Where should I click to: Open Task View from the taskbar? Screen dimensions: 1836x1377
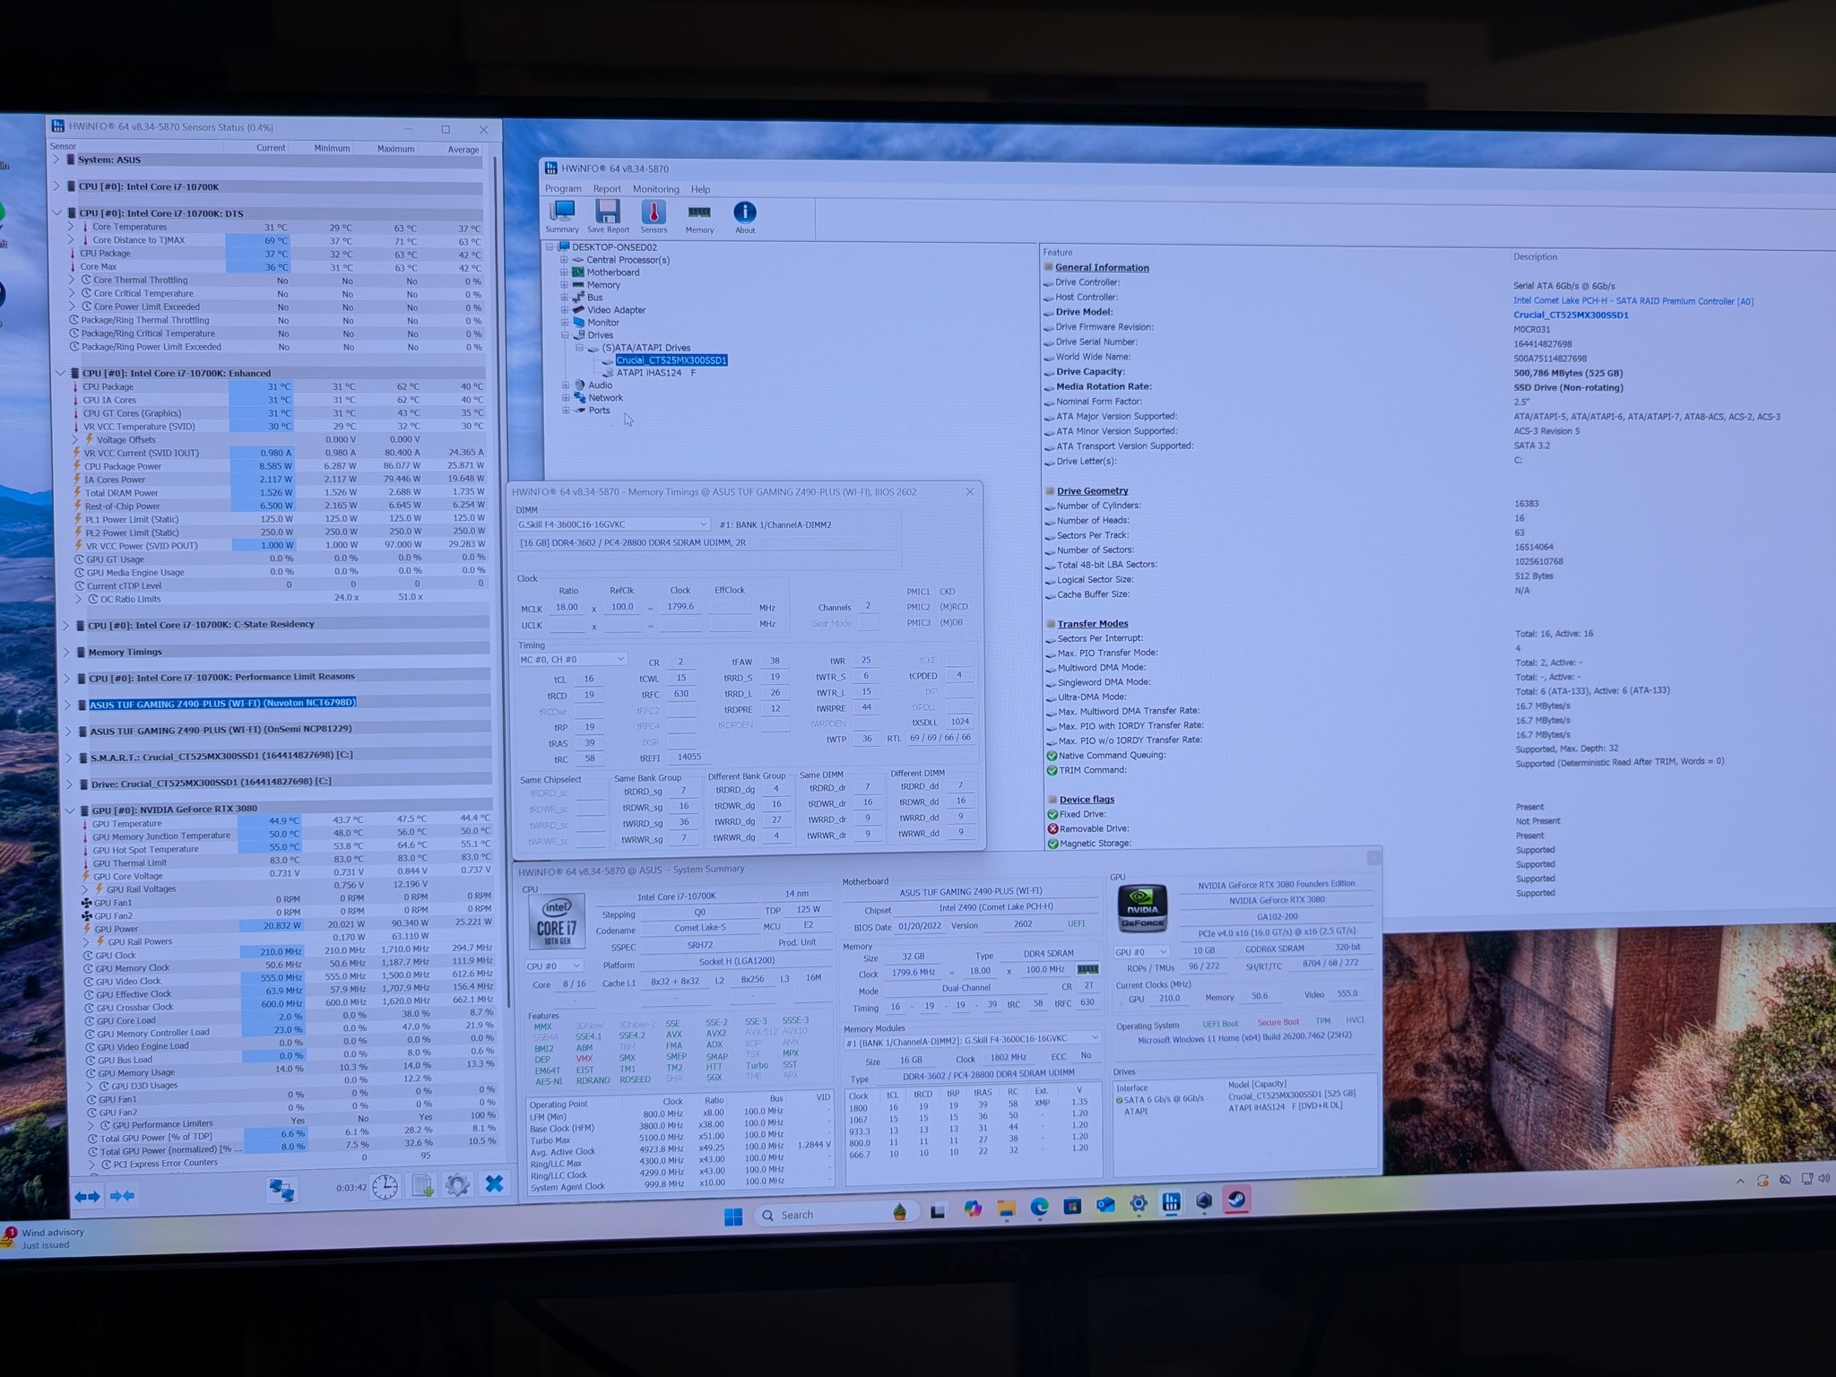pos(939,1211)
